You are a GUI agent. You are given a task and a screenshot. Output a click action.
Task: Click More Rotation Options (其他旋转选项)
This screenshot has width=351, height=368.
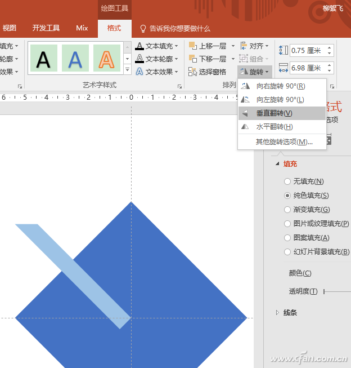(284, 142)
